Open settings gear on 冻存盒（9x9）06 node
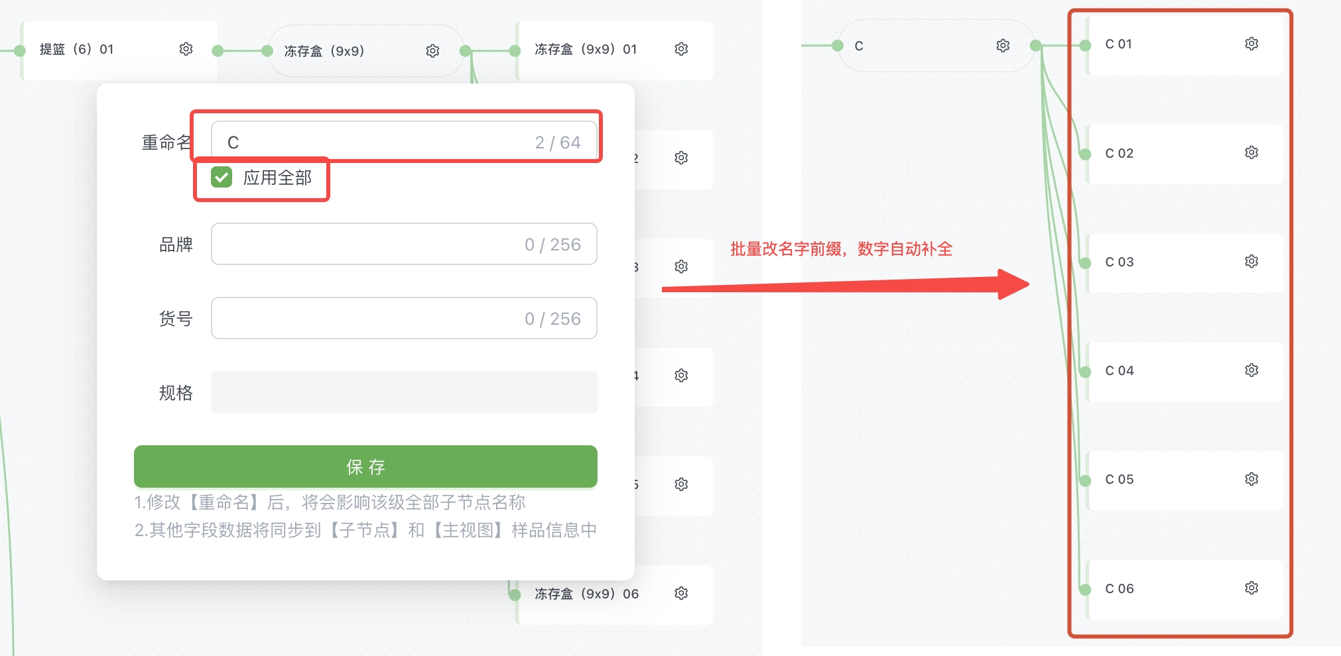1341x656 pixels. point(680,594)
